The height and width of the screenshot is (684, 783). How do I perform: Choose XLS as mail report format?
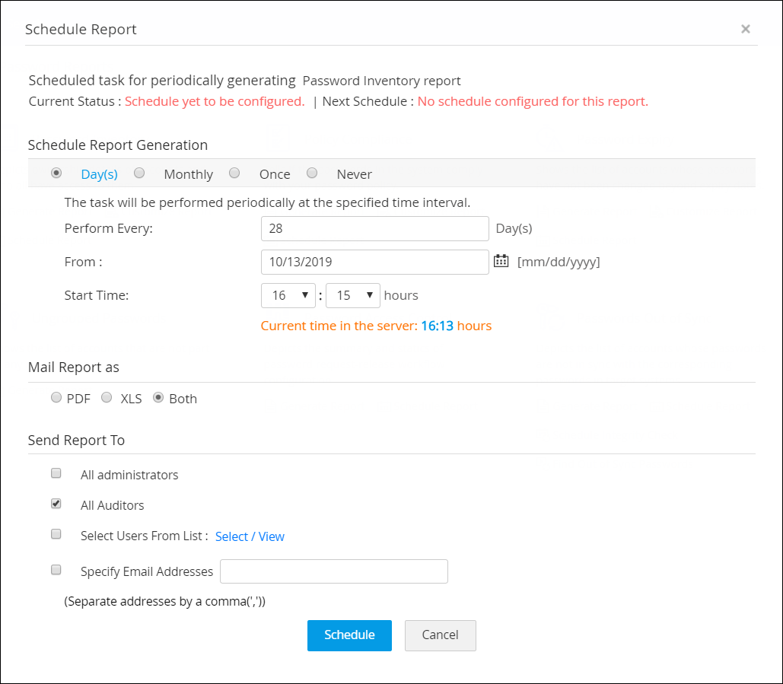[107, 397]
